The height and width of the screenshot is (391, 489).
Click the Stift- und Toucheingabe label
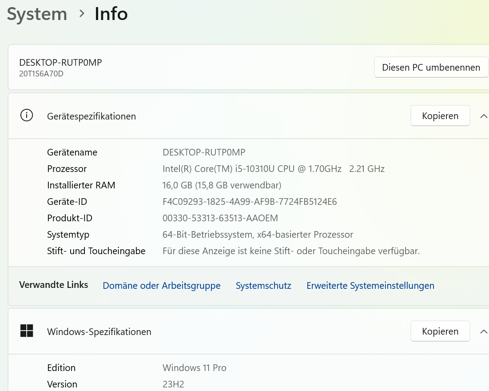click(x=96, y=251)
